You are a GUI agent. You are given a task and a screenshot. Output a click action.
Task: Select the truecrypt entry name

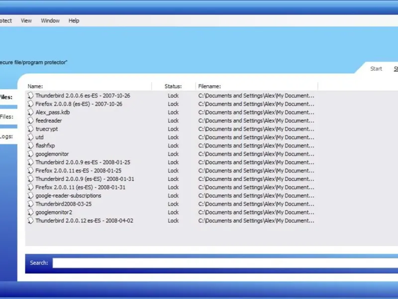[47, 129]
